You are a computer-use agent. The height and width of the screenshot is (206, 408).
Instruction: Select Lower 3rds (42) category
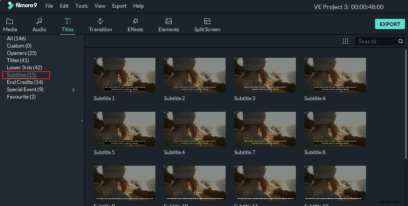[24, 67]
